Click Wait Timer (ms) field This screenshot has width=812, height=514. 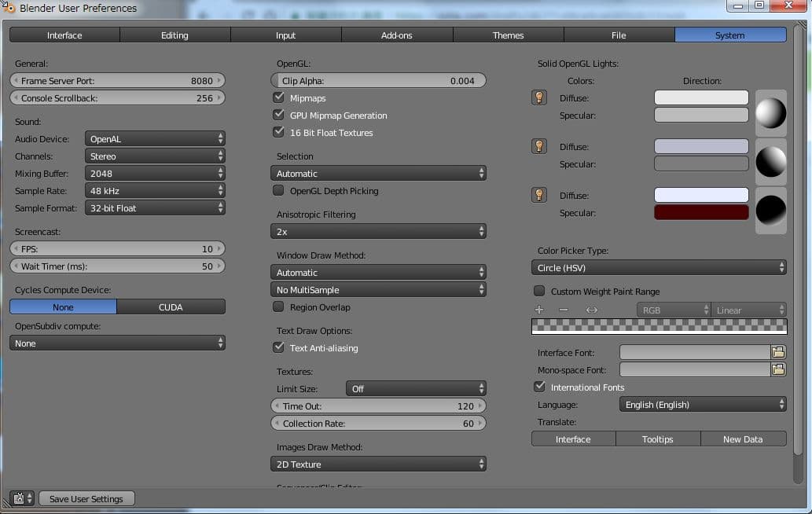click(118, 266)
